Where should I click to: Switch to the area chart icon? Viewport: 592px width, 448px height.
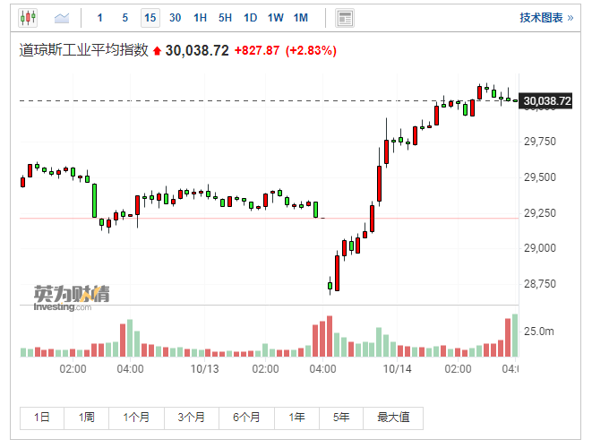[x=62, y=18]
